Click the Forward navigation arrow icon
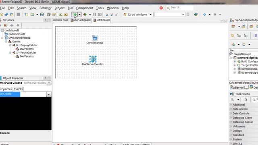Screen dimensions: 258x145 215,14
